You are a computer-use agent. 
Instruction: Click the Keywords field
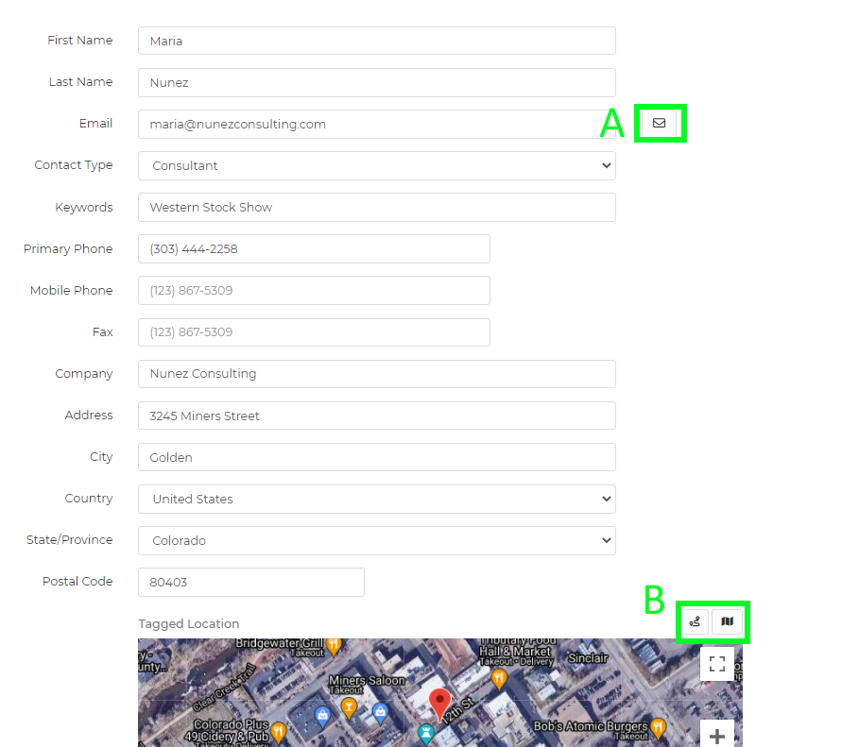pyautogui.click(x=377, y=207)
